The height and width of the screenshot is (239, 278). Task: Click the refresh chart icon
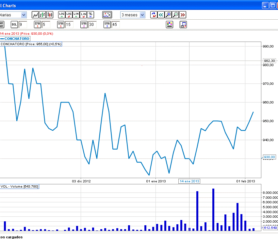tap(154, 15)
